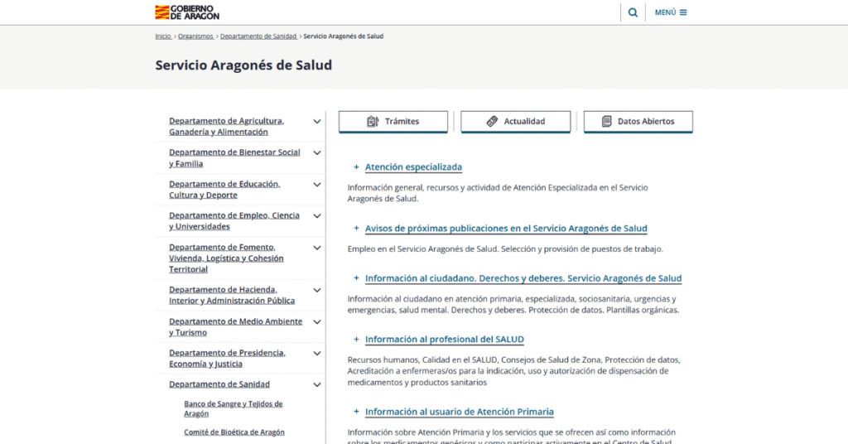Screen dimensions: 848x444
Task: Open Información al profesional del SALUD
Action: click(444, 340)
